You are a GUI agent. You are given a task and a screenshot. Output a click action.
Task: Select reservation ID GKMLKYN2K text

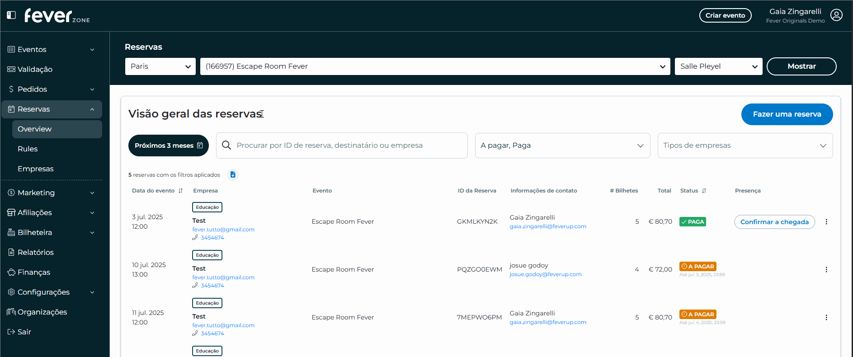pyautogui.click(x=477, y=222)
